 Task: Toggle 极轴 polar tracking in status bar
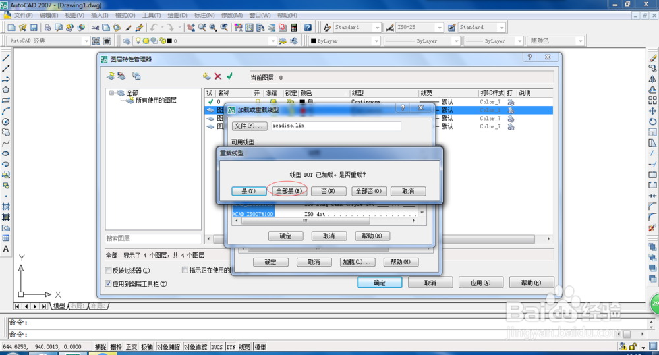tap(147, 347)
